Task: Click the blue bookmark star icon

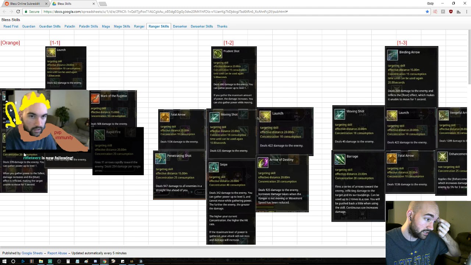Action: coord(427,11)
